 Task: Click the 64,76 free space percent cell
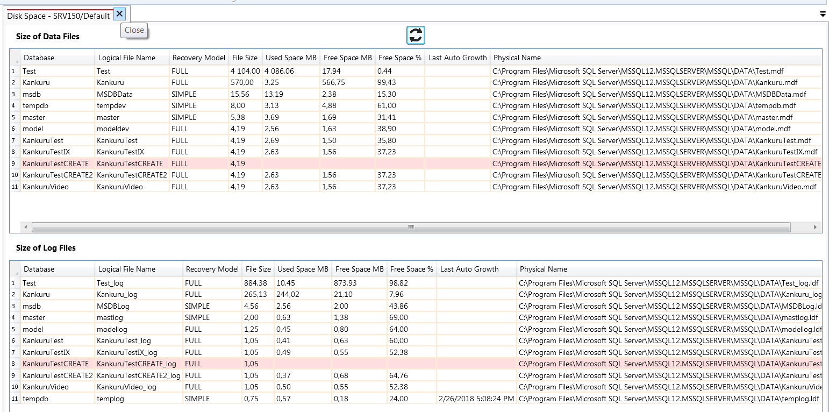click(x=412, y=375)
